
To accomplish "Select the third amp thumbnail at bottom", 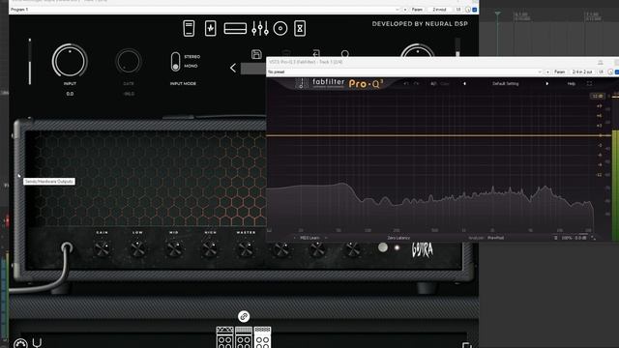I will tap(262, 337).
